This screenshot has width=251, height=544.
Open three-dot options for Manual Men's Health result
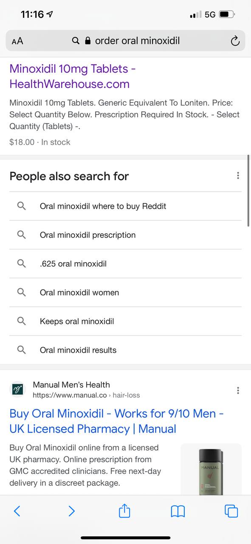[238, 390]
